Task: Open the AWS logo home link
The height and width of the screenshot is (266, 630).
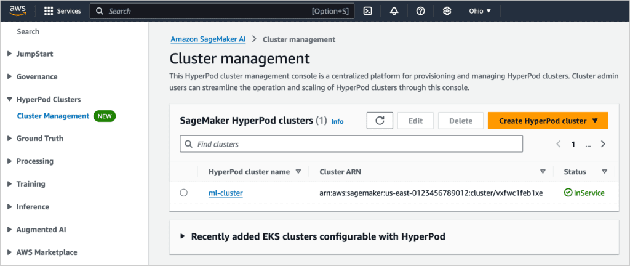Action: coord(17,11)
